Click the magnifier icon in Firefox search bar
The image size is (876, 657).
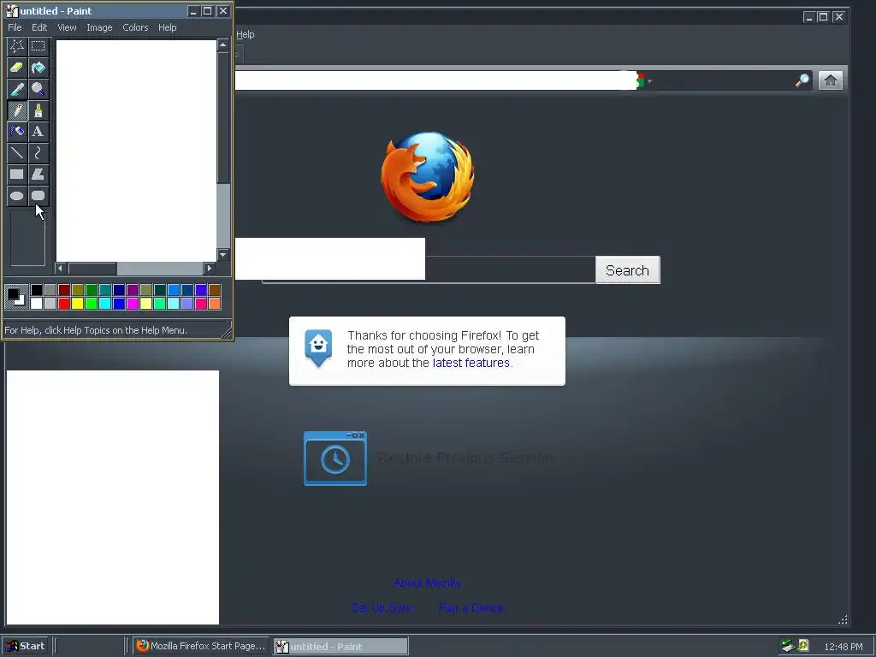(802, 81)
